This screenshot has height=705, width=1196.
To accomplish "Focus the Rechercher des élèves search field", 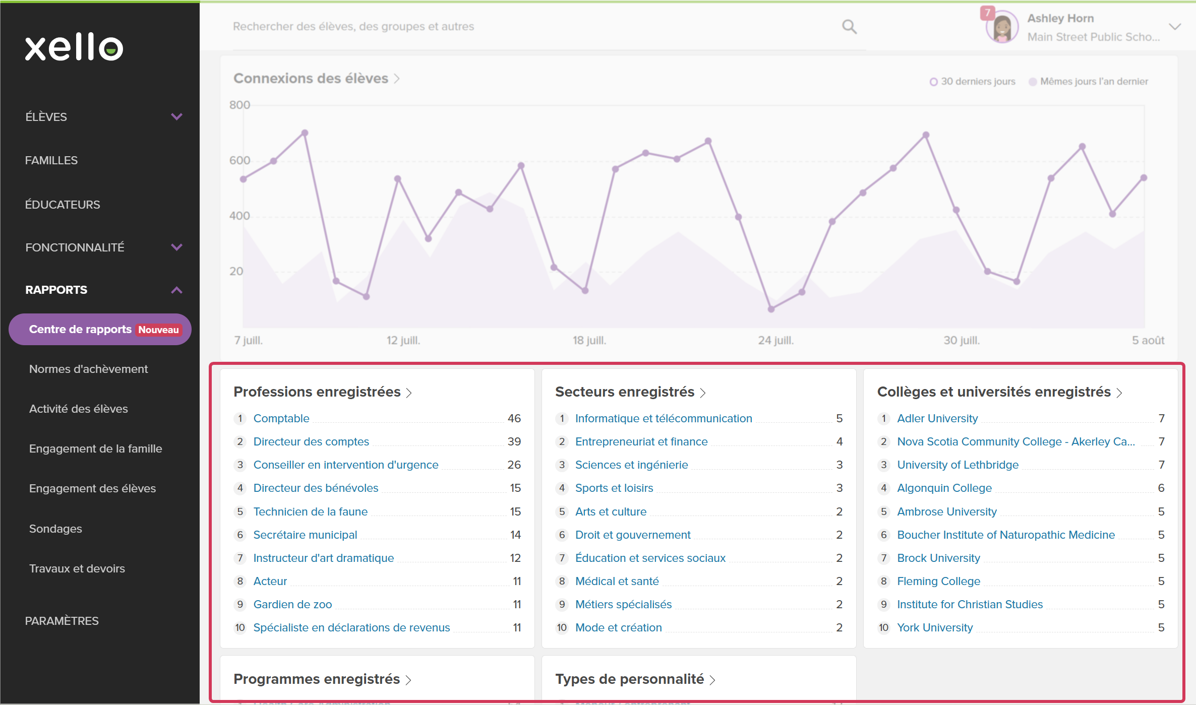I will (534, 27).
